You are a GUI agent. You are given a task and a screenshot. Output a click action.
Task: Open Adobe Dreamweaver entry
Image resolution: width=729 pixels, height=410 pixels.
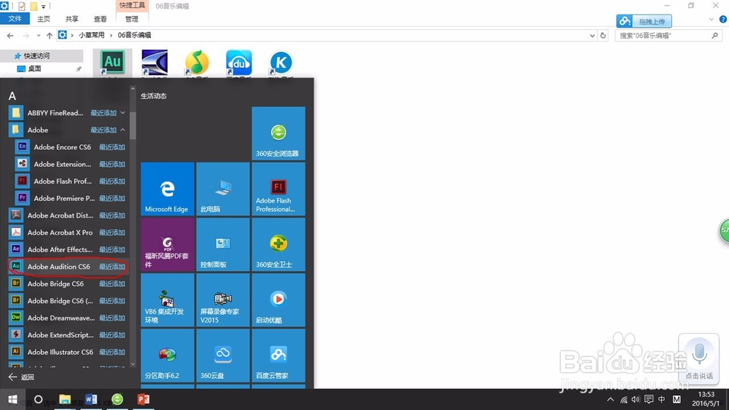point(67,318)
